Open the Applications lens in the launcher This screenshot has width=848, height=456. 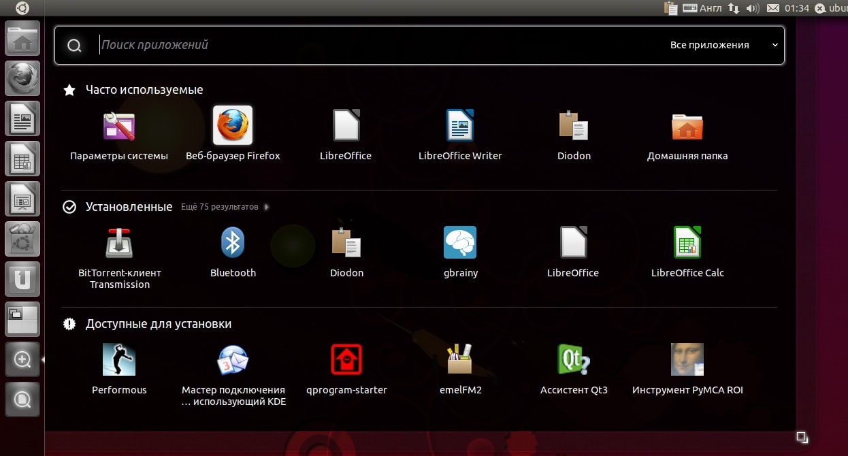point(23,359)
